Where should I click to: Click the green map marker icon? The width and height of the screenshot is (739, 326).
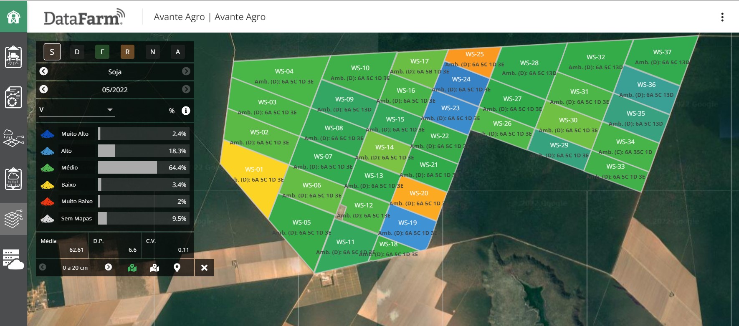coord(132,268)
